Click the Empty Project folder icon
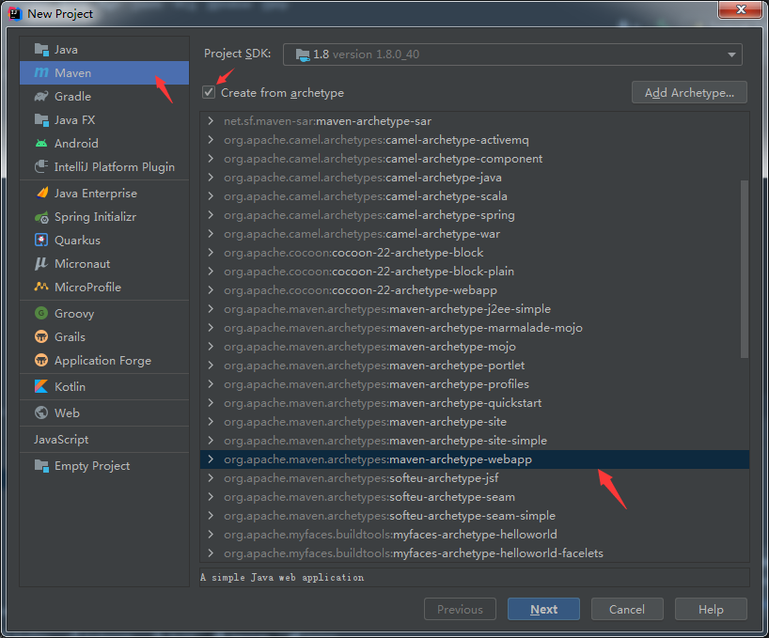Image resolution: width=769 pixels, height=638 pixels. (x=41, y=466)
